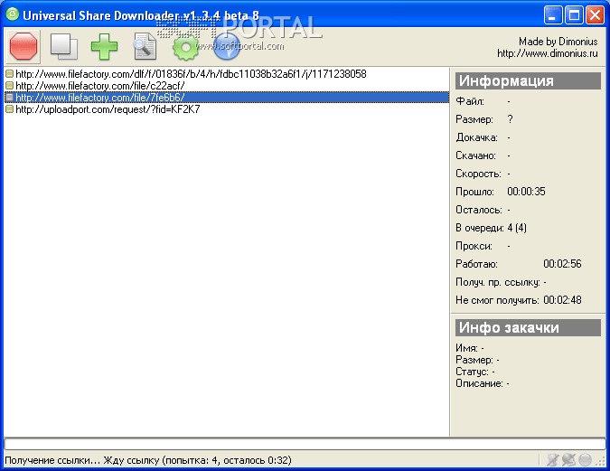Close the Universal Share Downloader window
Image resolution: width=610 pixels, height=471 pixels.
click(595, 15)
